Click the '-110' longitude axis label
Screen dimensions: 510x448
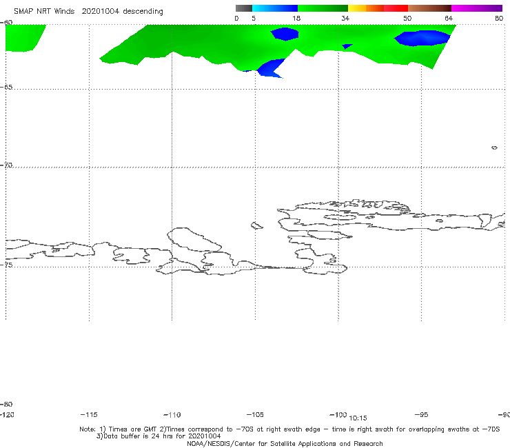click(172, 415)
